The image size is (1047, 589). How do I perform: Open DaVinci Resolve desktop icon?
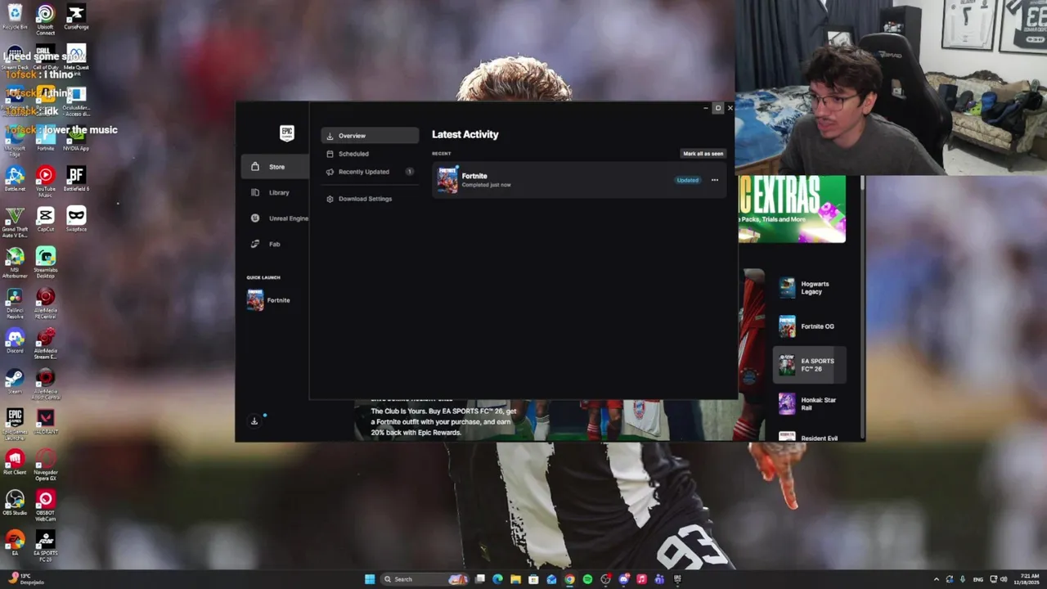pyautogui.click(x=15, y=303)
